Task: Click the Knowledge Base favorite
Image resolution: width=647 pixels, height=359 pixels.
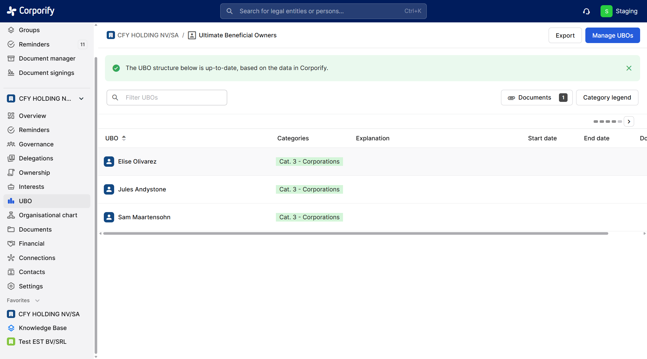Action: (42, 328)
